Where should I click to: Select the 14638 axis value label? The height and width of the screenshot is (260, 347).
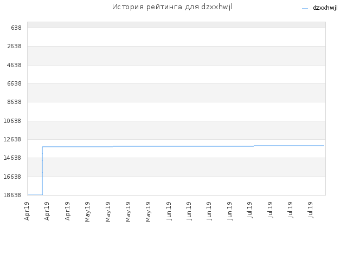tap(12, 158)
